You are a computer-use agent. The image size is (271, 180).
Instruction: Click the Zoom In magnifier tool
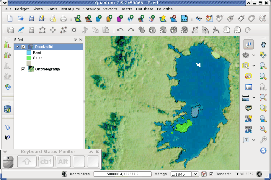point(263,66)
